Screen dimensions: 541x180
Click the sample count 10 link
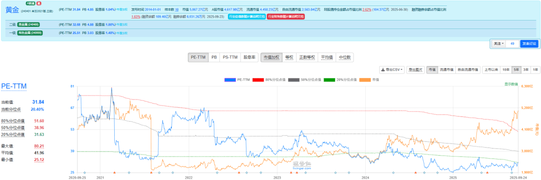point(177,9)
